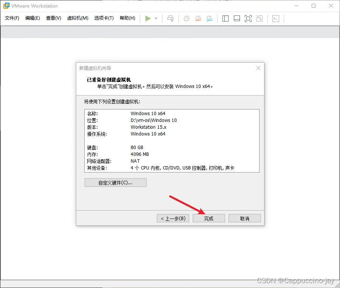The image size is (340, 288).
Task: Click the full screen mode icon
Action: pyautogui.click(x=248, y=18)
